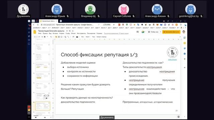Open the blue M extension icon
Image resolution: width=214 pixels, height=120 pixels.
[x=161, y=25]
